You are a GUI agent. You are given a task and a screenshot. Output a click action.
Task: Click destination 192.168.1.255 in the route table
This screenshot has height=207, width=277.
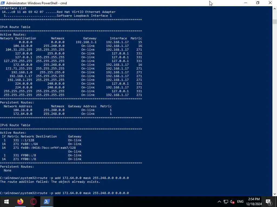20,80
